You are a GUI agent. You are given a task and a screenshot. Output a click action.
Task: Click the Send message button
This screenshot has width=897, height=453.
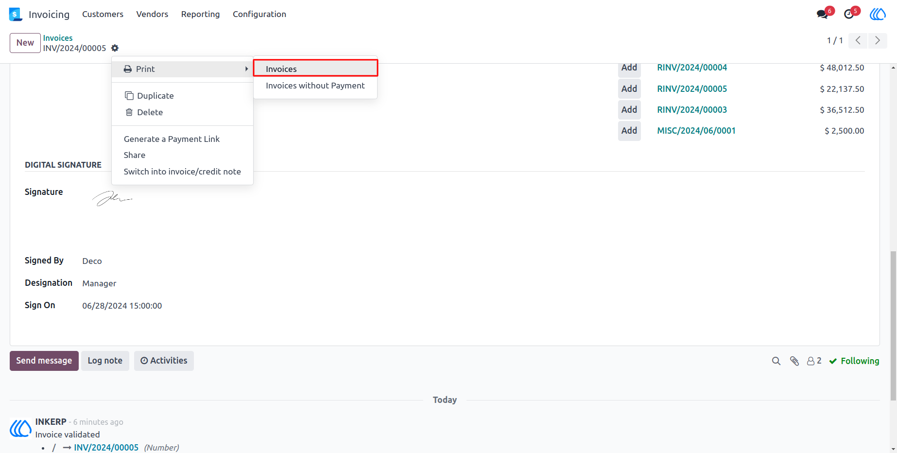(x=44, y=361)
